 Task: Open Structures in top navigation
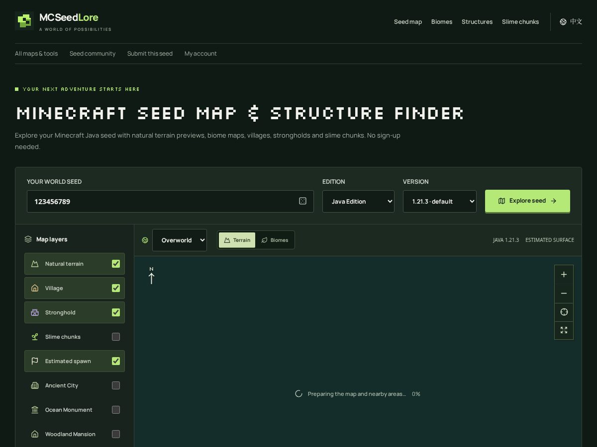[x=477, y=22]
